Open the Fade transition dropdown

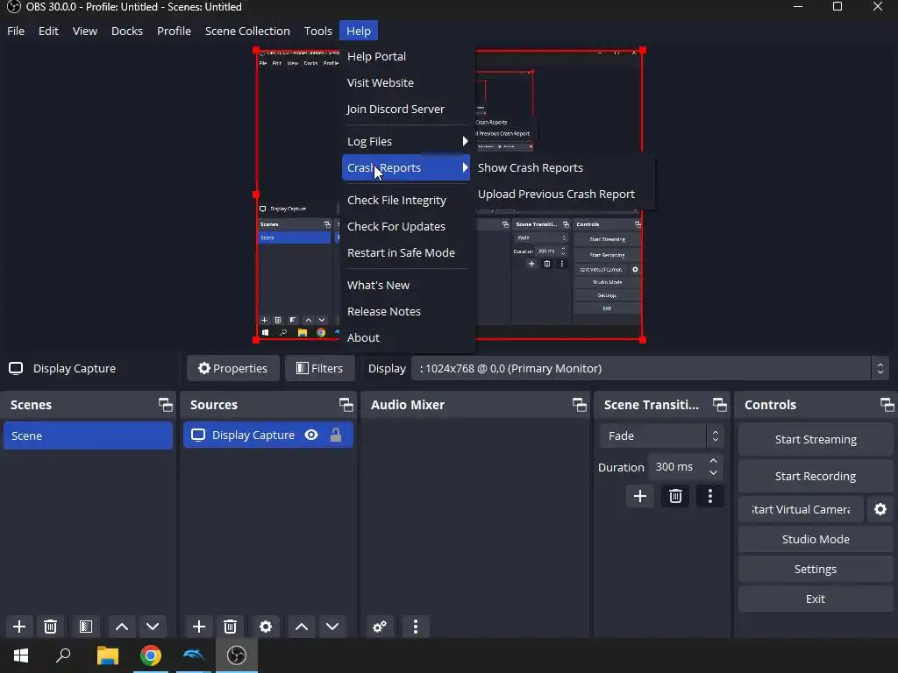tap(662, 436)
